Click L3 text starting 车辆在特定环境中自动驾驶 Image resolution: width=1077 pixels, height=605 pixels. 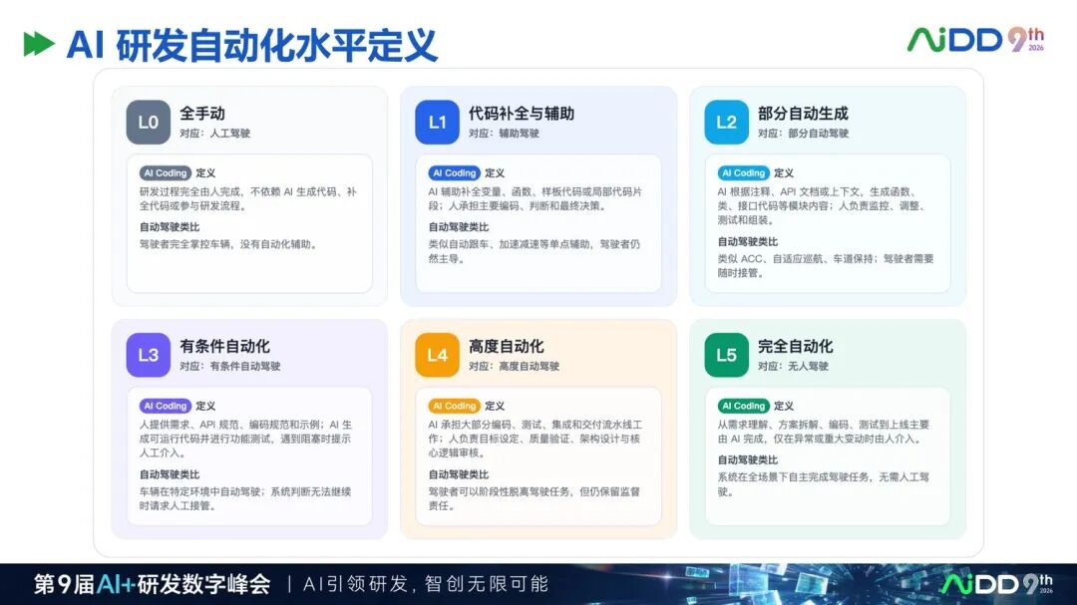[245, 498]
